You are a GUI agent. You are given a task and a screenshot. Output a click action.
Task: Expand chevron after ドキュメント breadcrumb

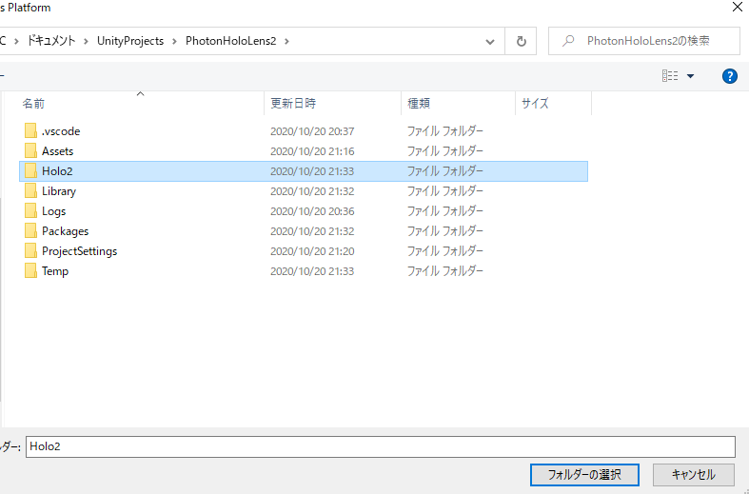86,42
